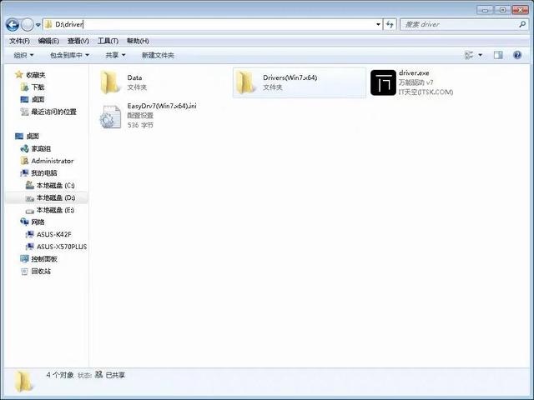Select the Drivers(Win7.x64) folder icon

point(244,82)
